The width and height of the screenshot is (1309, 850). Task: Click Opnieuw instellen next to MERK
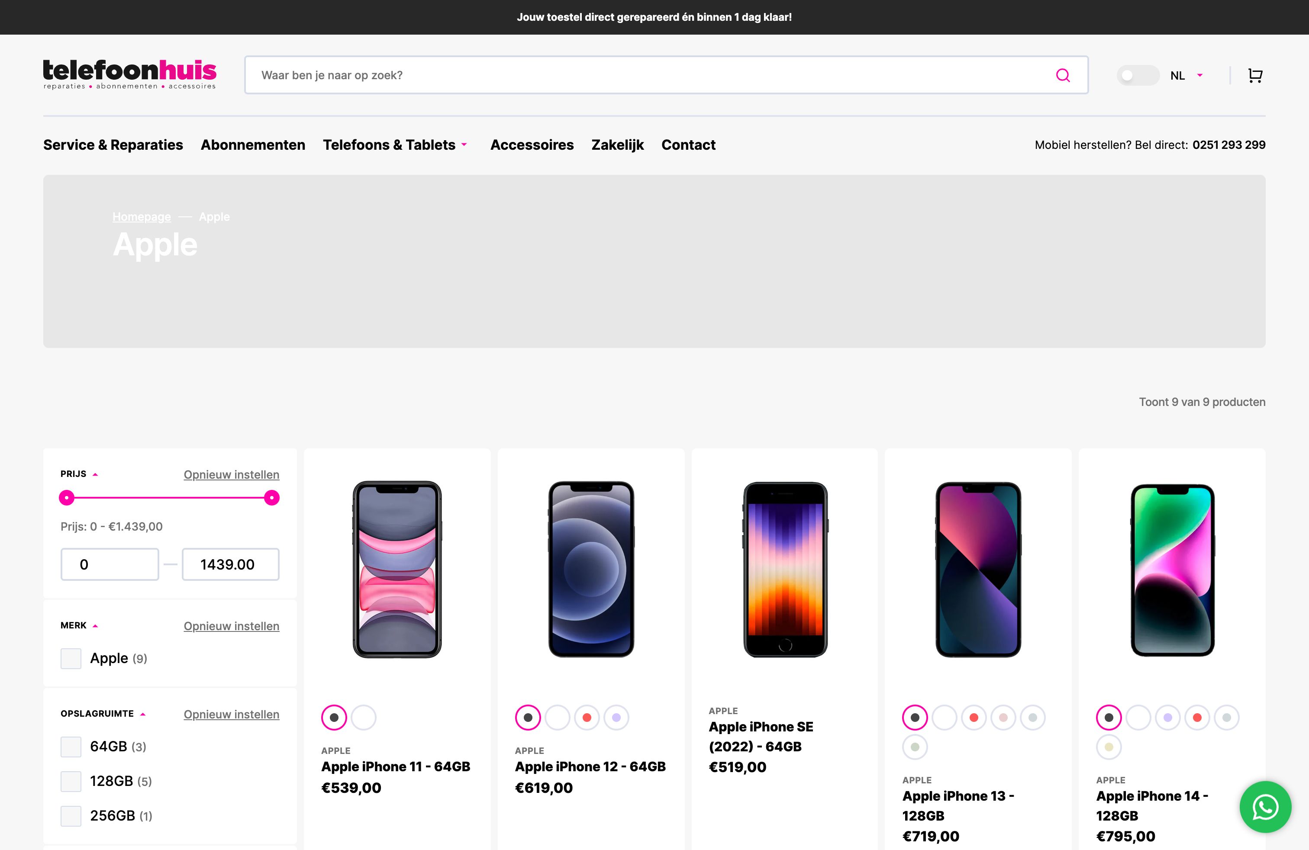point(231,626)
